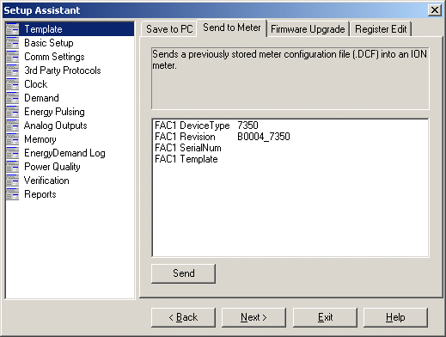Close the Setup Assistant window

(x=435, y=10)
